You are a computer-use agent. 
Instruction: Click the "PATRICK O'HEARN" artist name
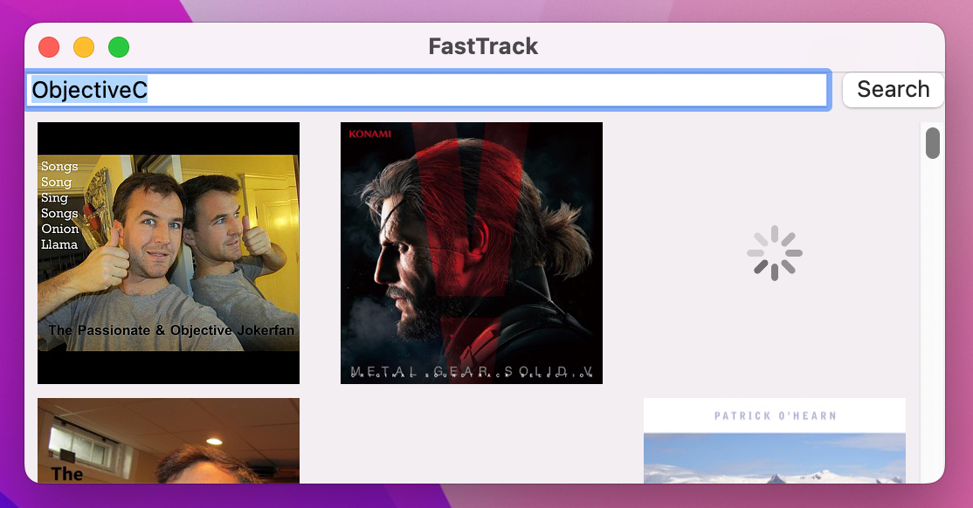click(774, 415)
